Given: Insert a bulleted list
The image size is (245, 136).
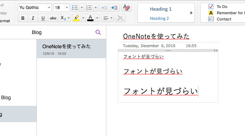Looking at the screenshot, I should (75, 8).
